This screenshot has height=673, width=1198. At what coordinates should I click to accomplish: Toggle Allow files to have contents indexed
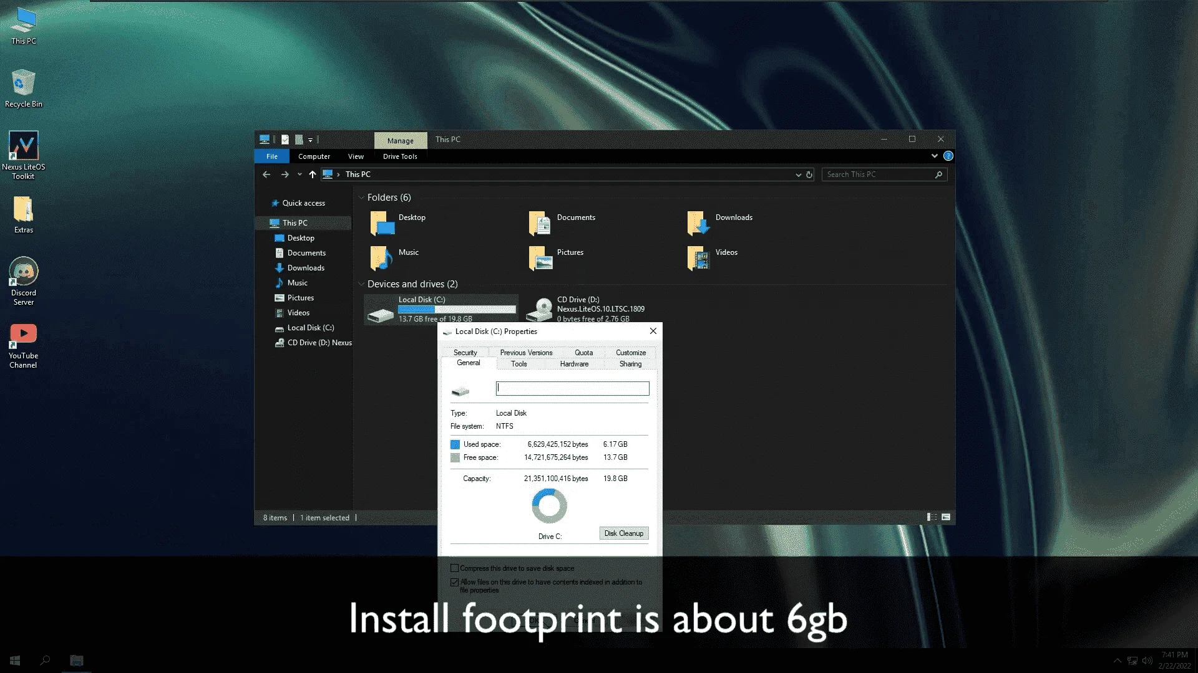[455, 582]
